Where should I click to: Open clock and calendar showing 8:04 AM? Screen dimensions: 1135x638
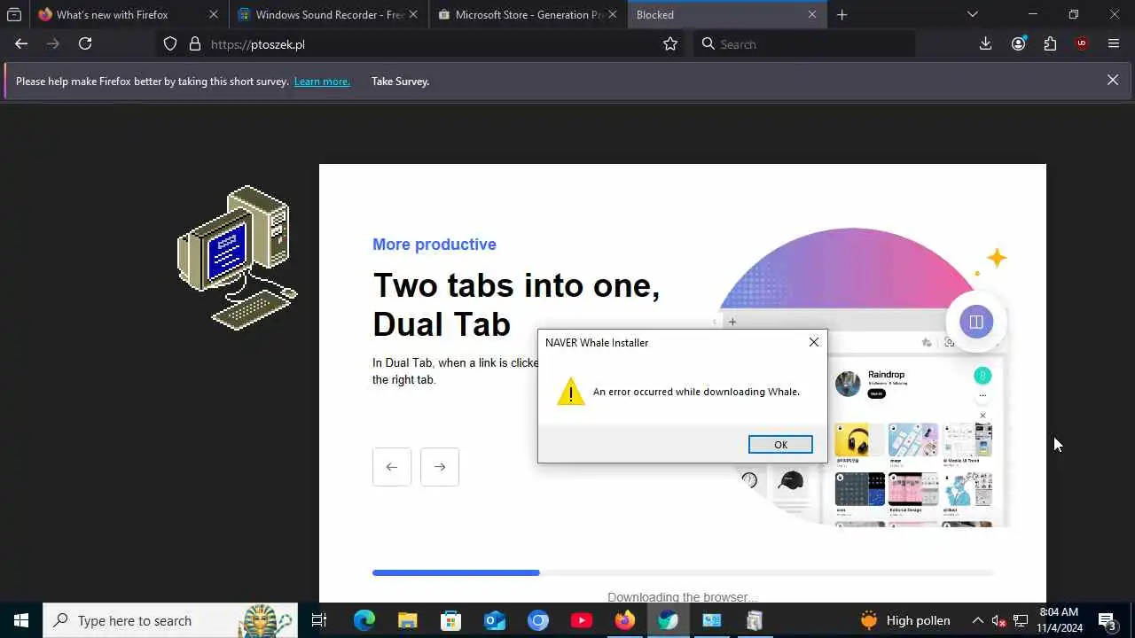tap(1060, 620)
